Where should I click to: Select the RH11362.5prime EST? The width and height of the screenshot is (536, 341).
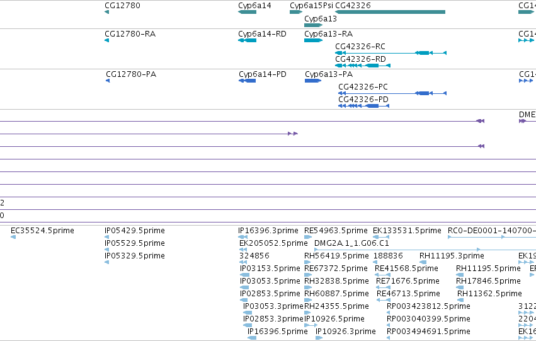[489, 294]
